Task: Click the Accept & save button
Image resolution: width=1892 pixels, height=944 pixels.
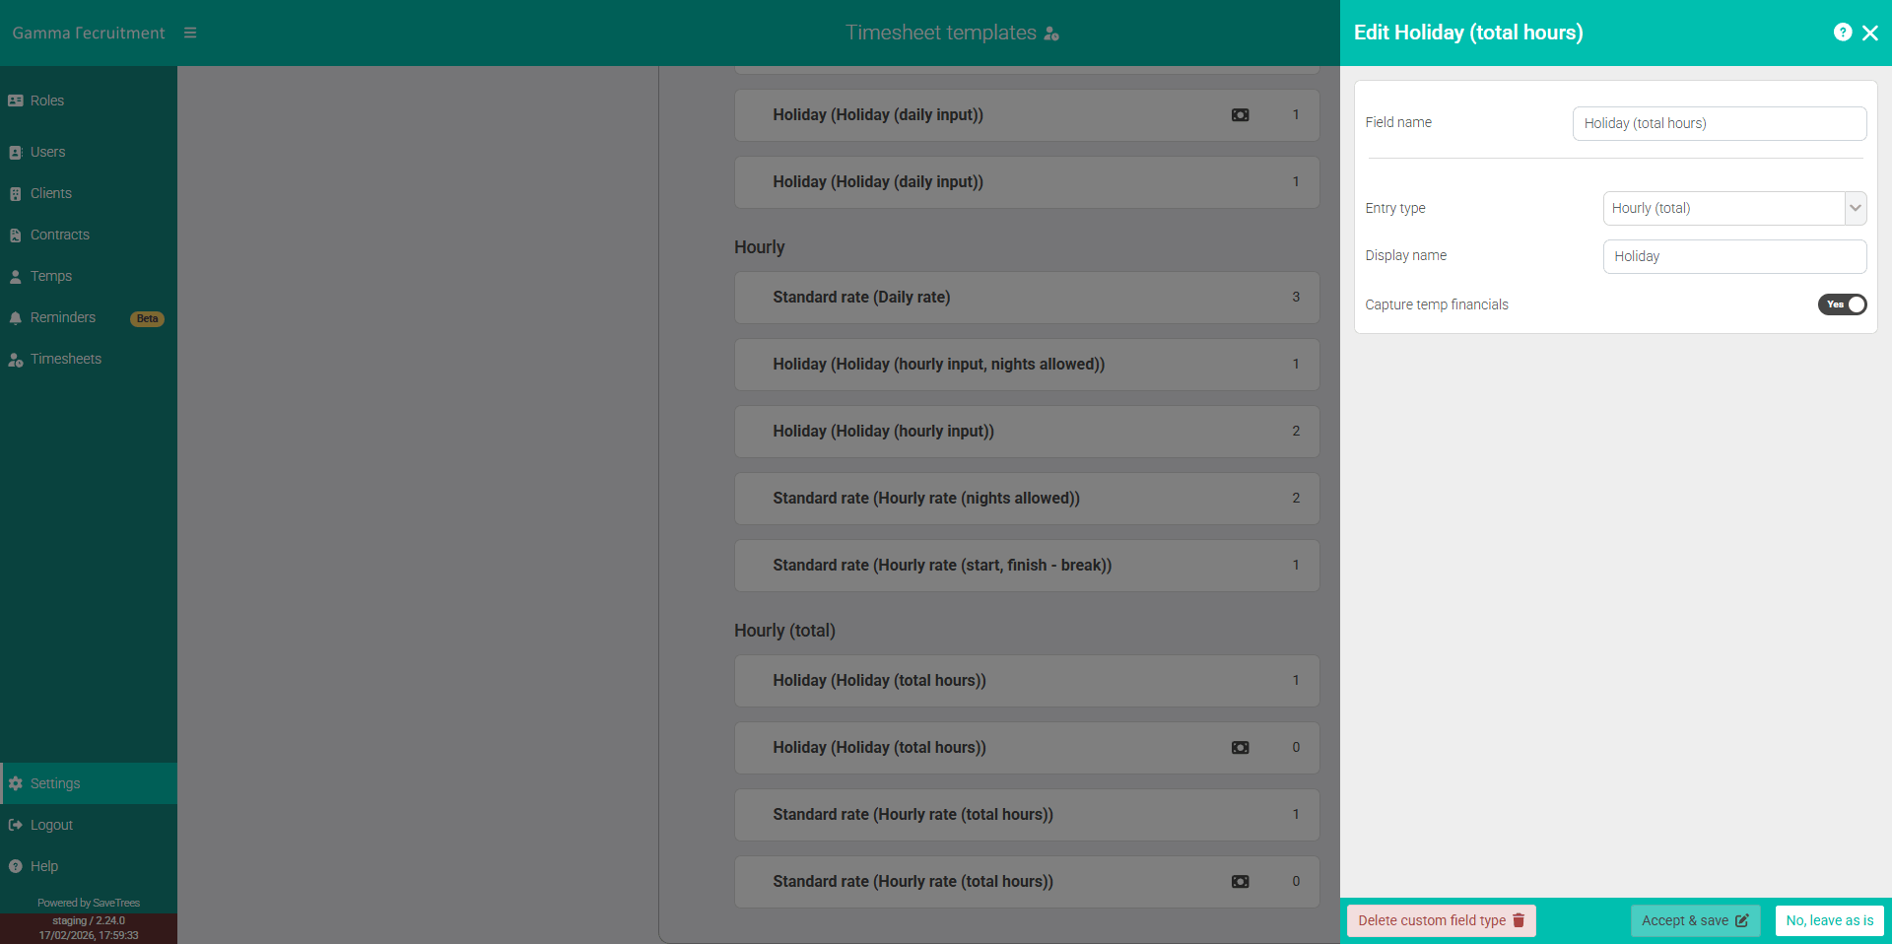Action: point(1695,920)
